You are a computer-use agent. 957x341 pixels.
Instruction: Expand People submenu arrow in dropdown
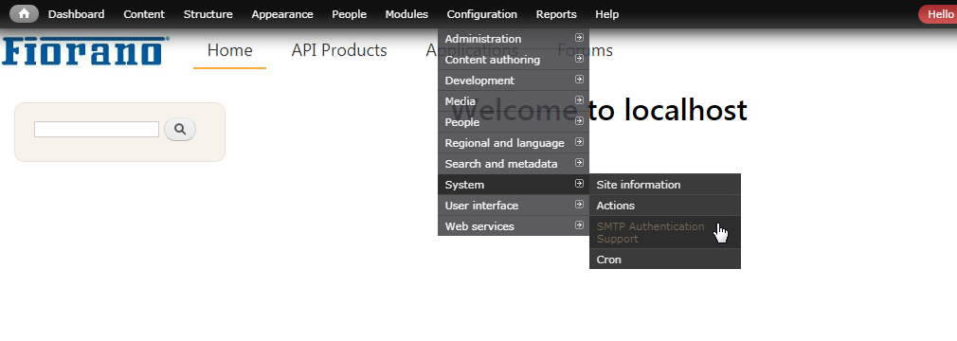(579, 121)
